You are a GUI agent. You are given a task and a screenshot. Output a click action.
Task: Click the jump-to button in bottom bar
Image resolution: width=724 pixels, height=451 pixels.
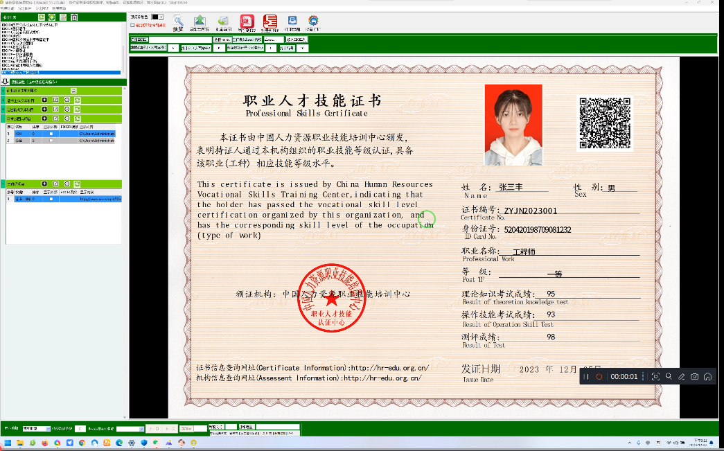click(x=186, y=429)
